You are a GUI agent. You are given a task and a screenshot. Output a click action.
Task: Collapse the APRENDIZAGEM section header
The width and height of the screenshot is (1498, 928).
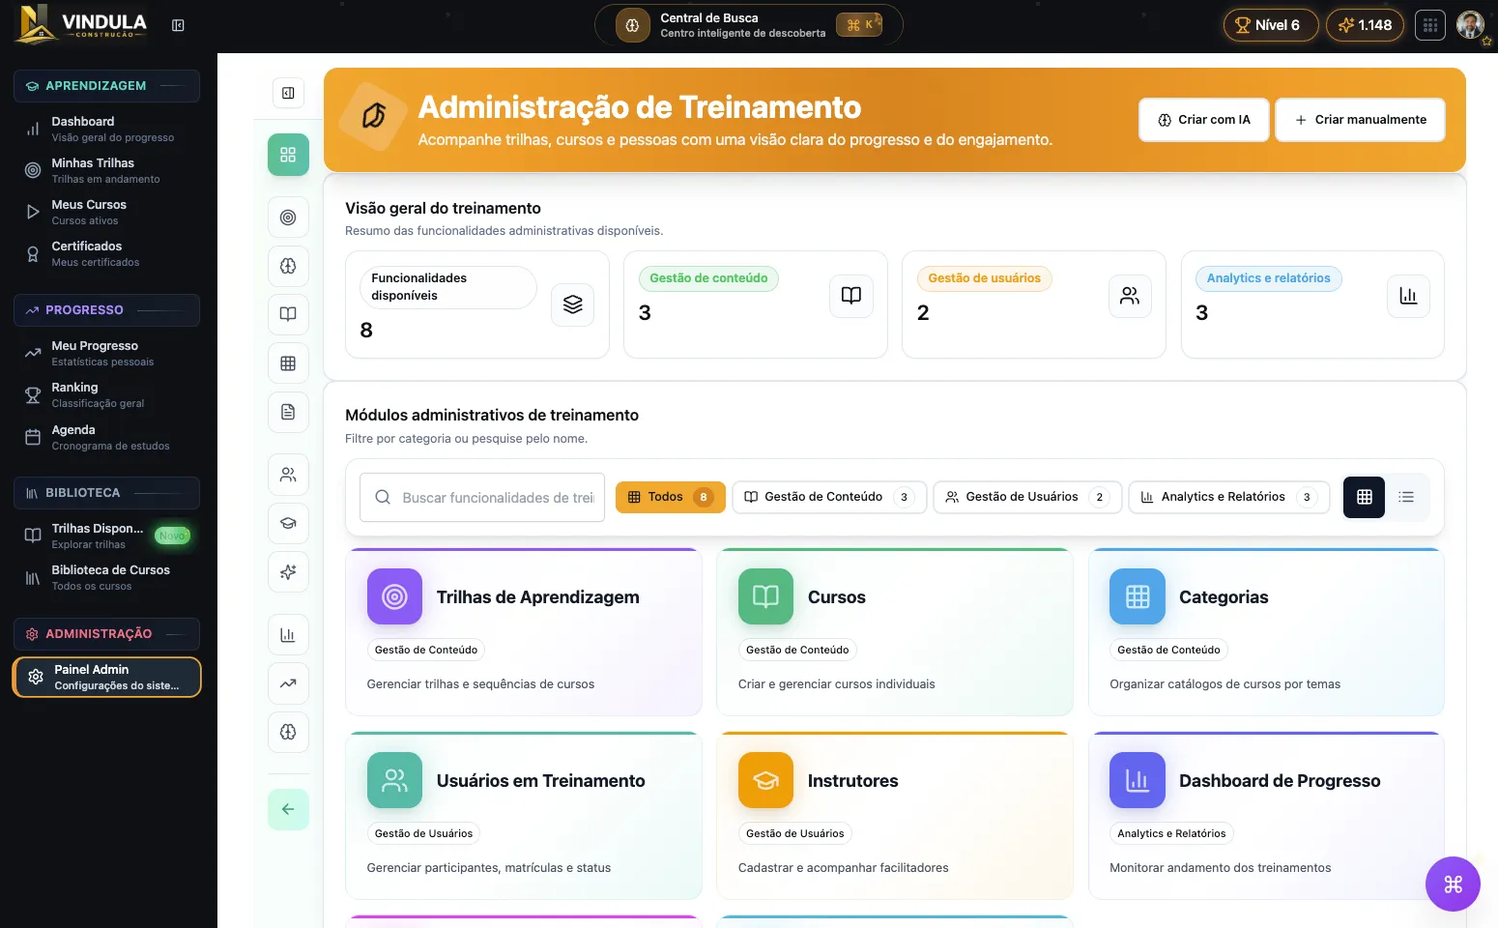point(106,86)
